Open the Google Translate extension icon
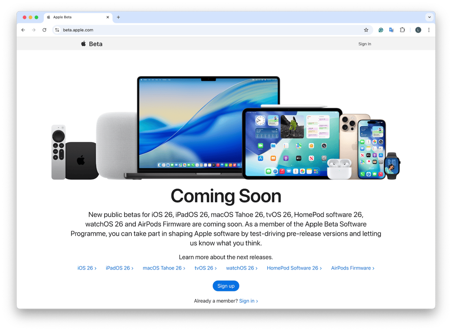452x331 pixels. point(391,30)
